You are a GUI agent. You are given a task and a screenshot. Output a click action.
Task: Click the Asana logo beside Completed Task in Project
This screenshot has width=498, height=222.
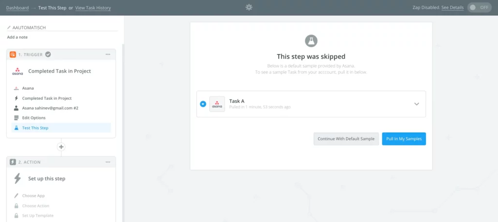pos(18,71)
